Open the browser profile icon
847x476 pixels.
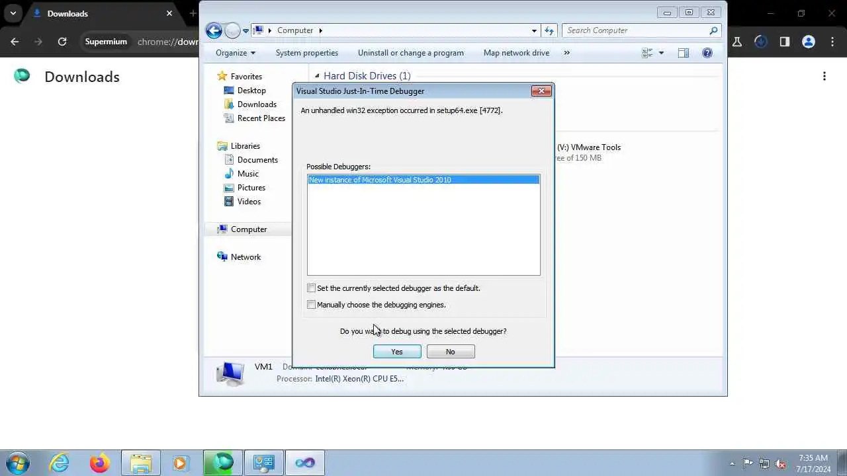click(808, 42)
